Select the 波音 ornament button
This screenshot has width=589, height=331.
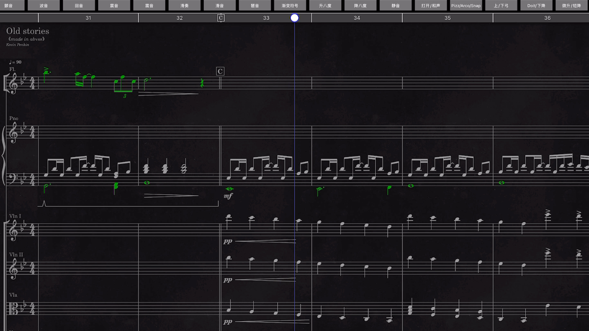44,5
